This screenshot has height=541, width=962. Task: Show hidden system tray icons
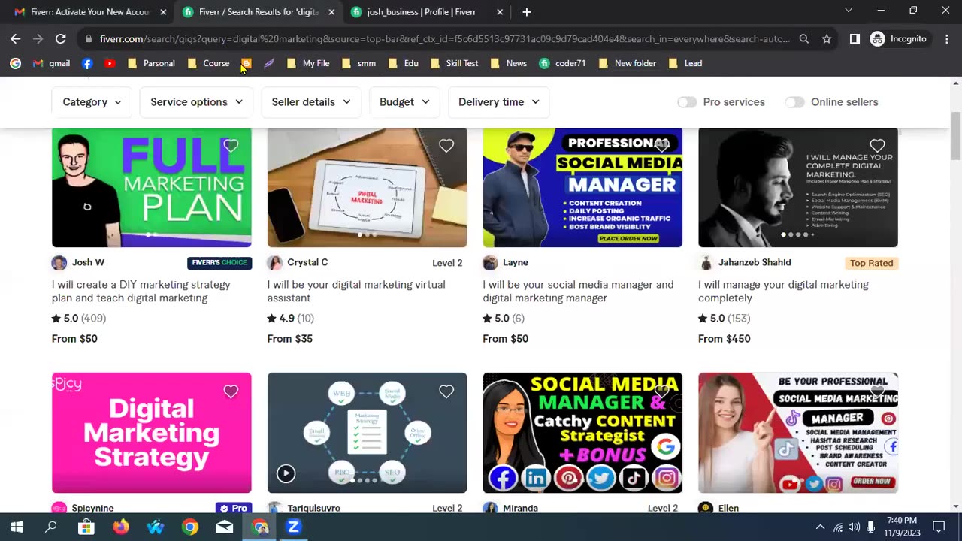820,527
